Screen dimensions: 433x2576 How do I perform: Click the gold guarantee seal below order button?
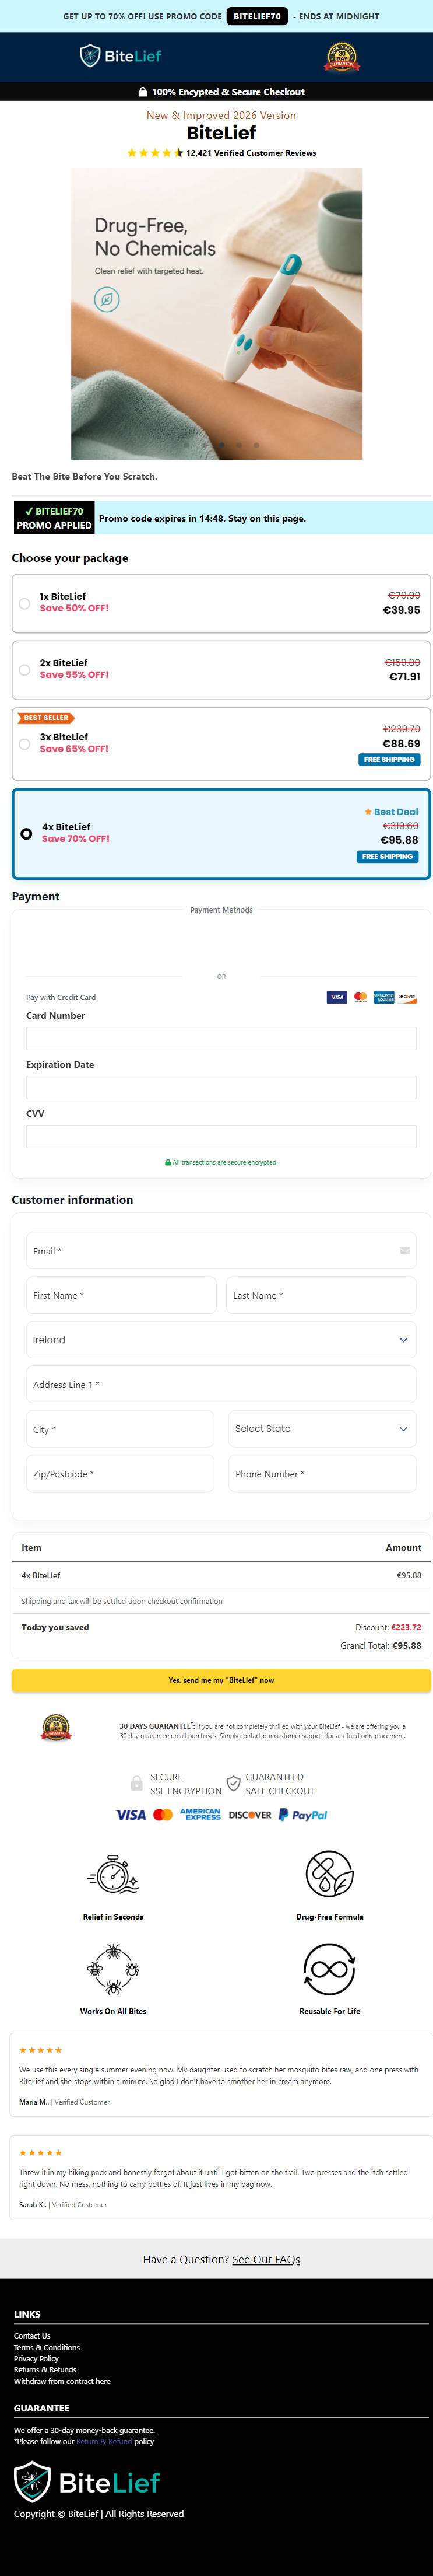pos(56,1728)
